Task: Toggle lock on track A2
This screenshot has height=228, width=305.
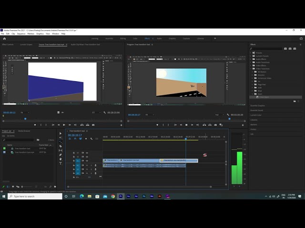Action: (x=74, y=169)
